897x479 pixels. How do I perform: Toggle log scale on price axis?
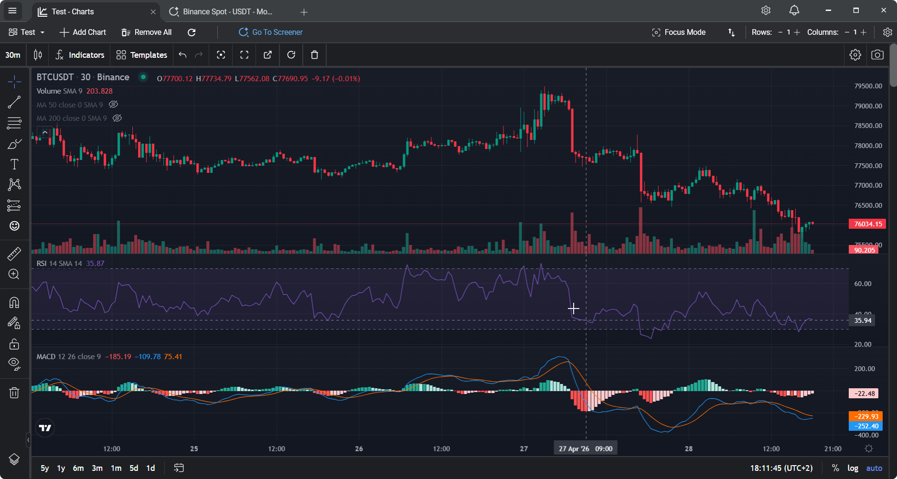(x=853, y=468)
